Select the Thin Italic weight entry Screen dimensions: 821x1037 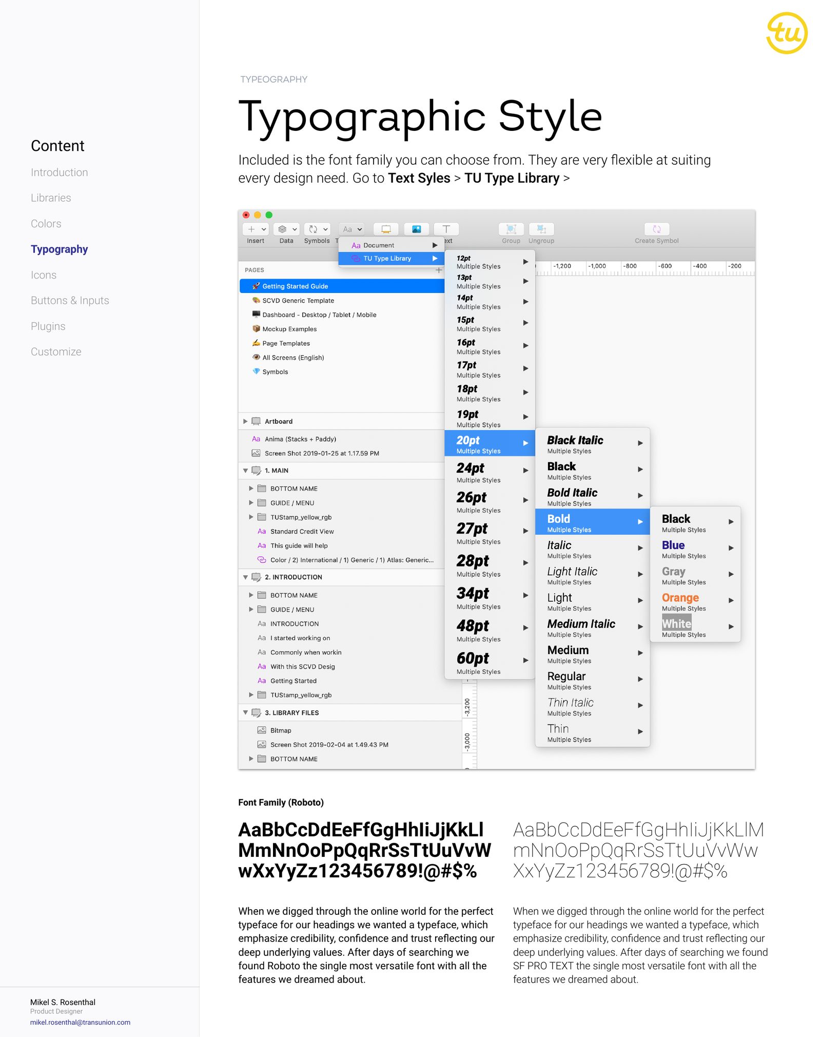click(x=593, y=706)
